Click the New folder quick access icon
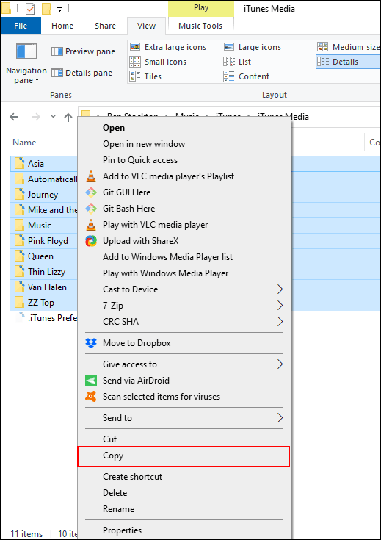 (46, 9)
